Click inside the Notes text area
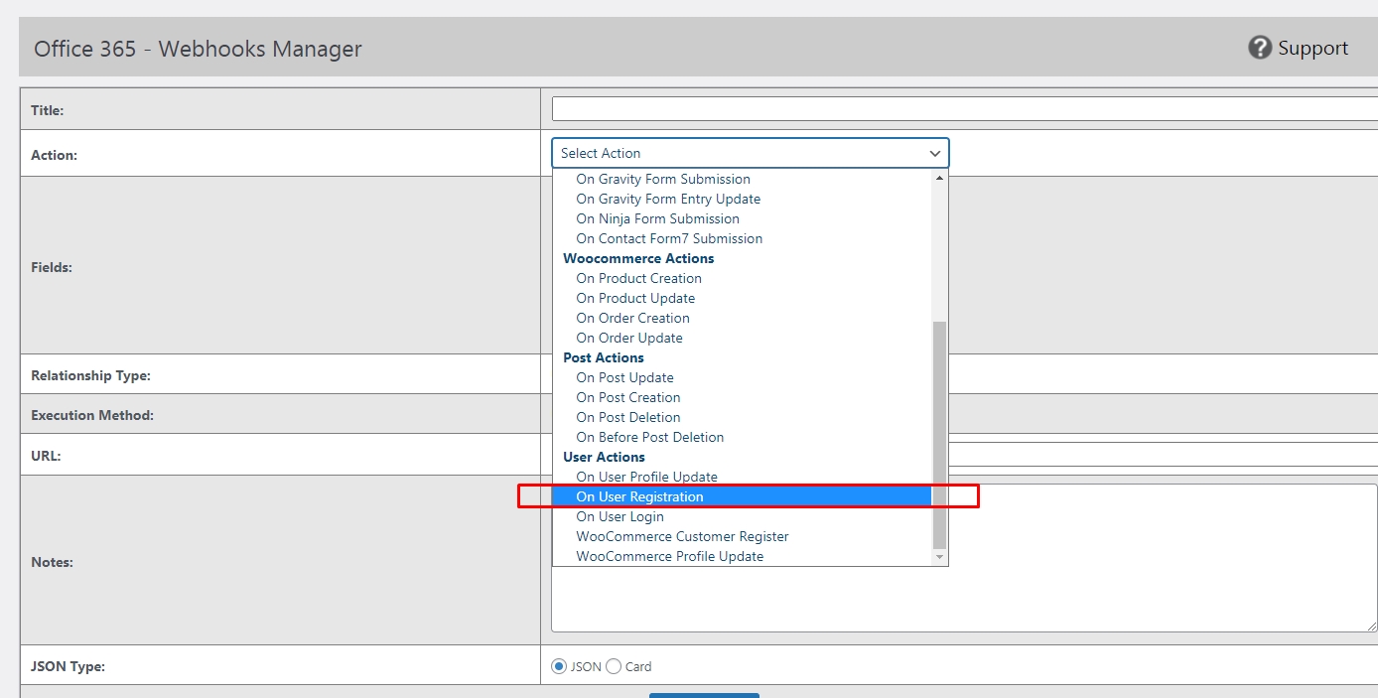The height and width of the screenshot is (698, 1378). point(964,558)
